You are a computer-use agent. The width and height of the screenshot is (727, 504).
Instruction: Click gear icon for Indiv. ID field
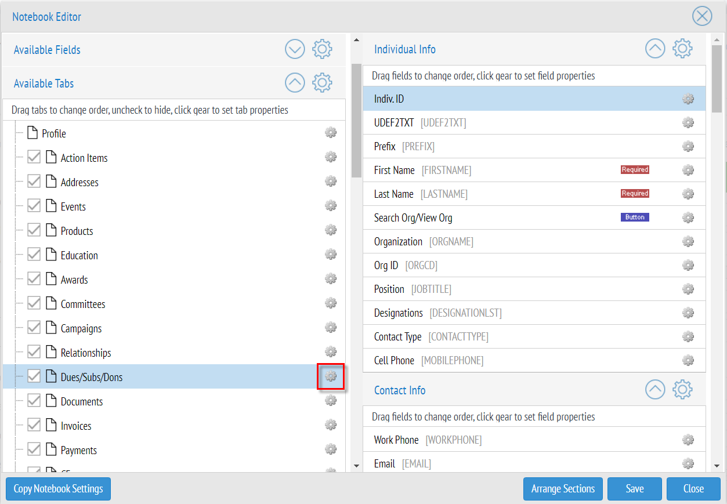click(688, 99)
